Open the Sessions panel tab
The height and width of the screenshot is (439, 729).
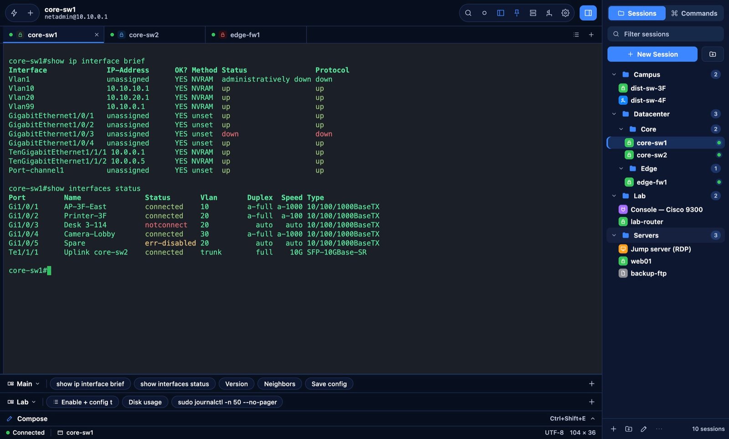point(637,13)
